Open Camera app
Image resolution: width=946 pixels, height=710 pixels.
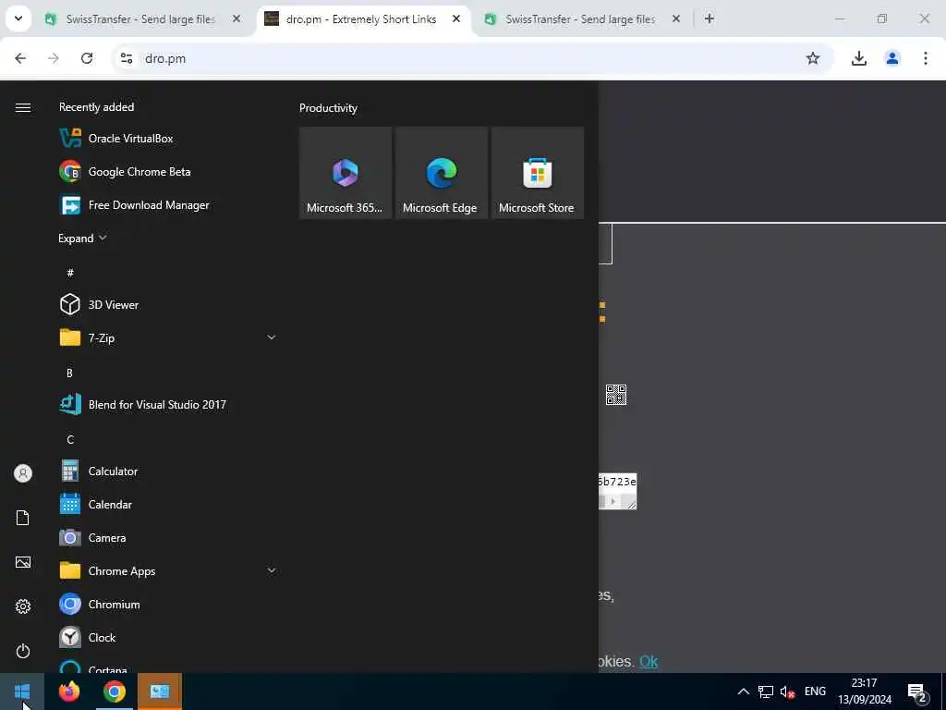pyautogui.click(x=168, y=538)
